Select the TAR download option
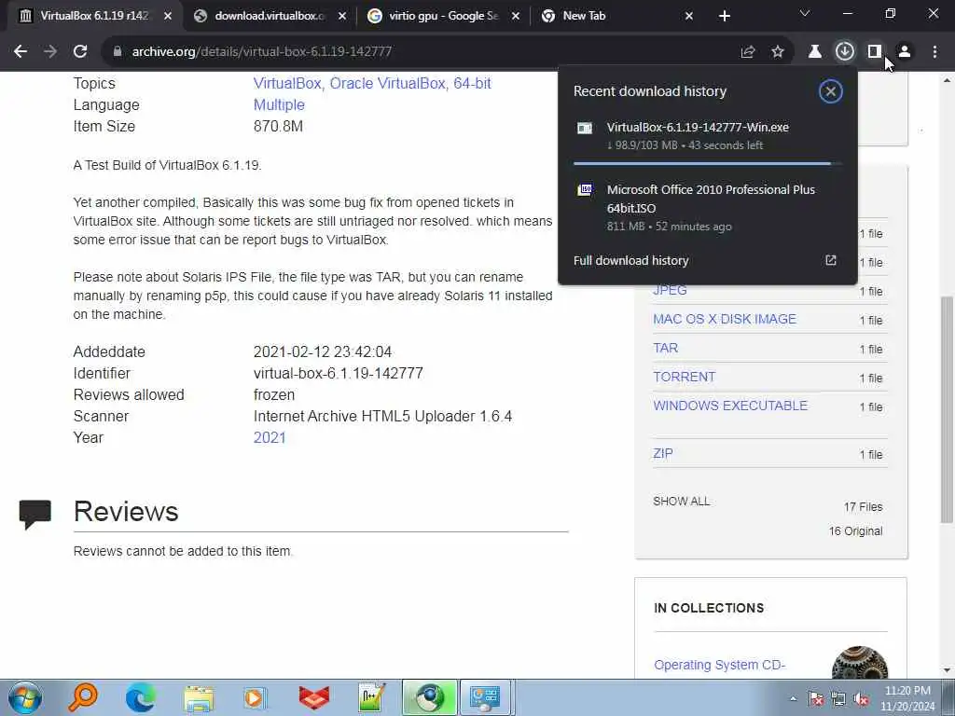The width and height of the screenshot is (955, 716). pyautogui.click(x=665, y=348)
